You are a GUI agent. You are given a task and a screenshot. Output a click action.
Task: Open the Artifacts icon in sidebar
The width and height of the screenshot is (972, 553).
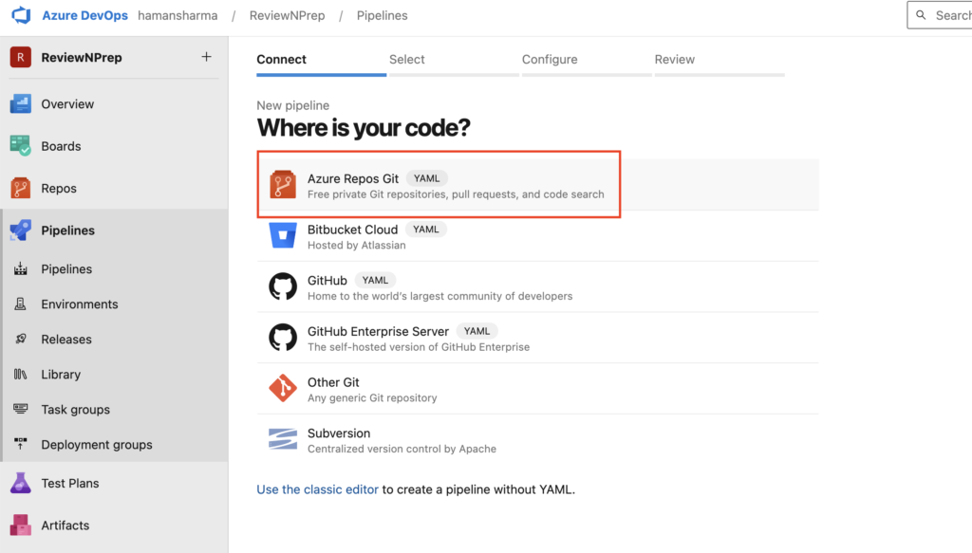[x=21, y=525]
